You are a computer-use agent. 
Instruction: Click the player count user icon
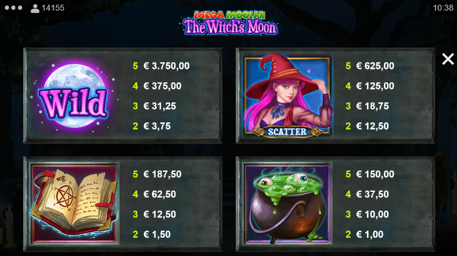click(35, 8)
